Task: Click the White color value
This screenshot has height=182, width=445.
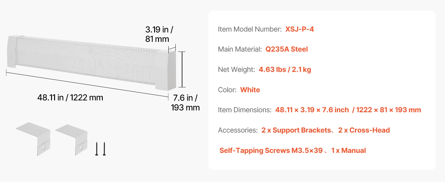Action: coord(250,90)
